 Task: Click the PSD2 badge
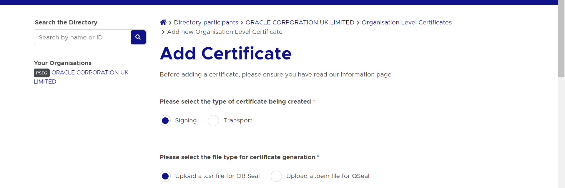41,73
